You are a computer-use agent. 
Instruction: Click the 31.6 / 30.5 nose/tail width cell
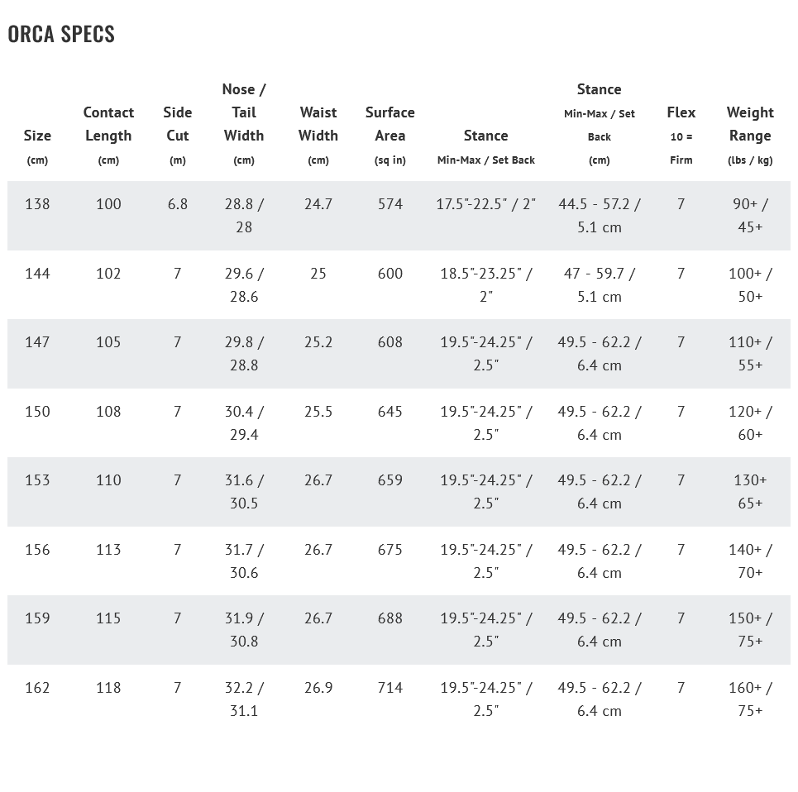[x=244, y=491]
